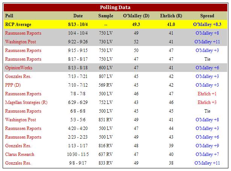This screenshot has width=231, height=171.
Task: Click the Ehrlich +1 spread link
Action: (207, 94)
